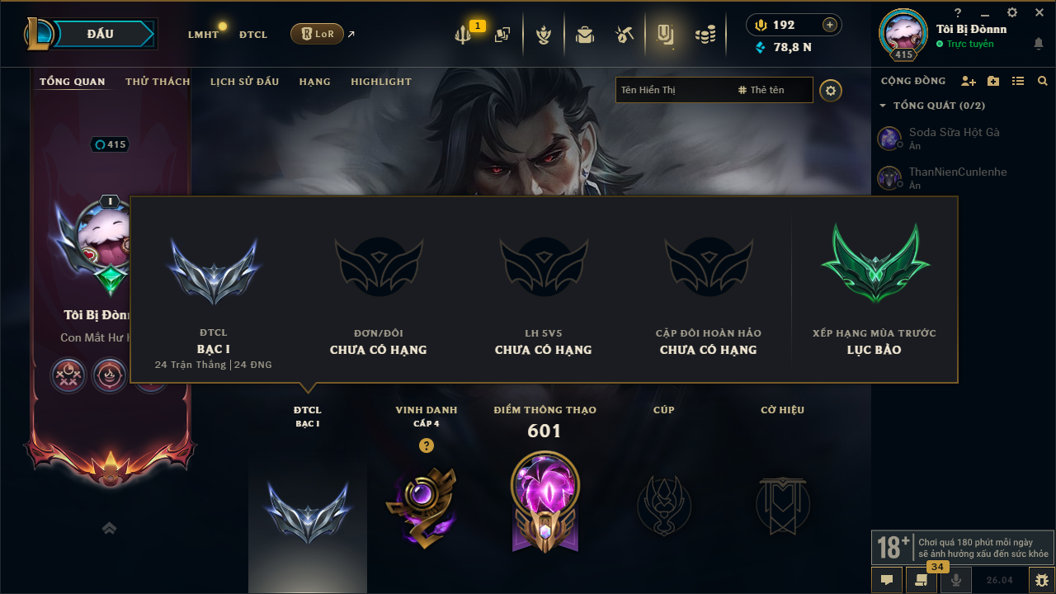The width and height of the screenshot is (1056, 594).
Task: Expand the profile banner chevron
Action: click(x=109, y=528)
